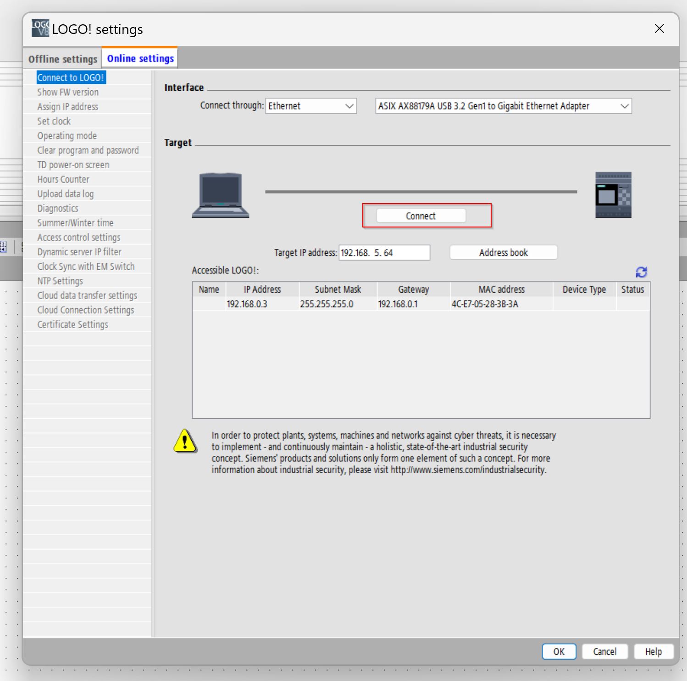Image resolution: width=687 pixels, height=681 pixels.
Task: Click the yellow warning triangle icon
Action: click(185, 441)
